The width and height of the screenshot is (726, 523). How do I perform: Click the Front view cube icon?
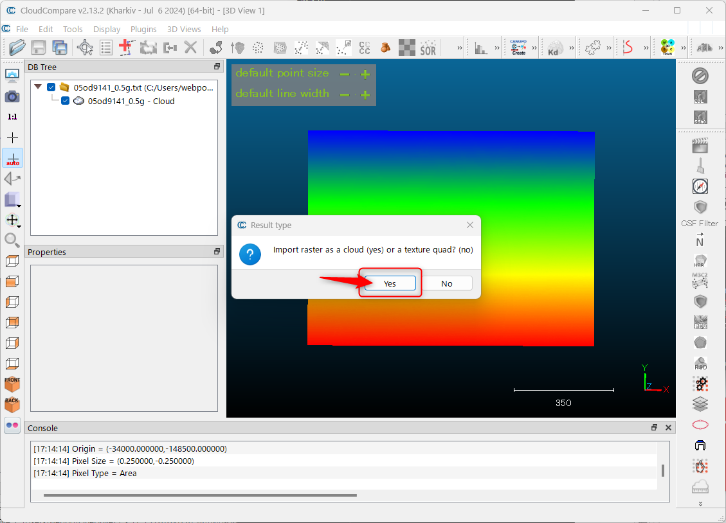12,384
